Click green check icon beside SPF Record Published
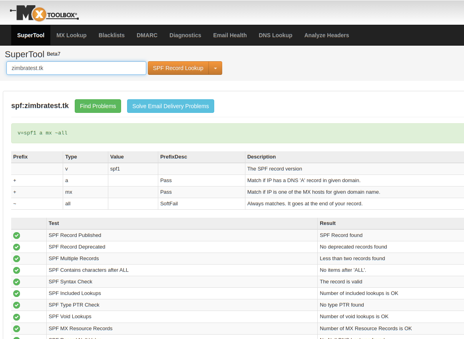The width and height of the screenshot is (464, 339). point(16,235)
